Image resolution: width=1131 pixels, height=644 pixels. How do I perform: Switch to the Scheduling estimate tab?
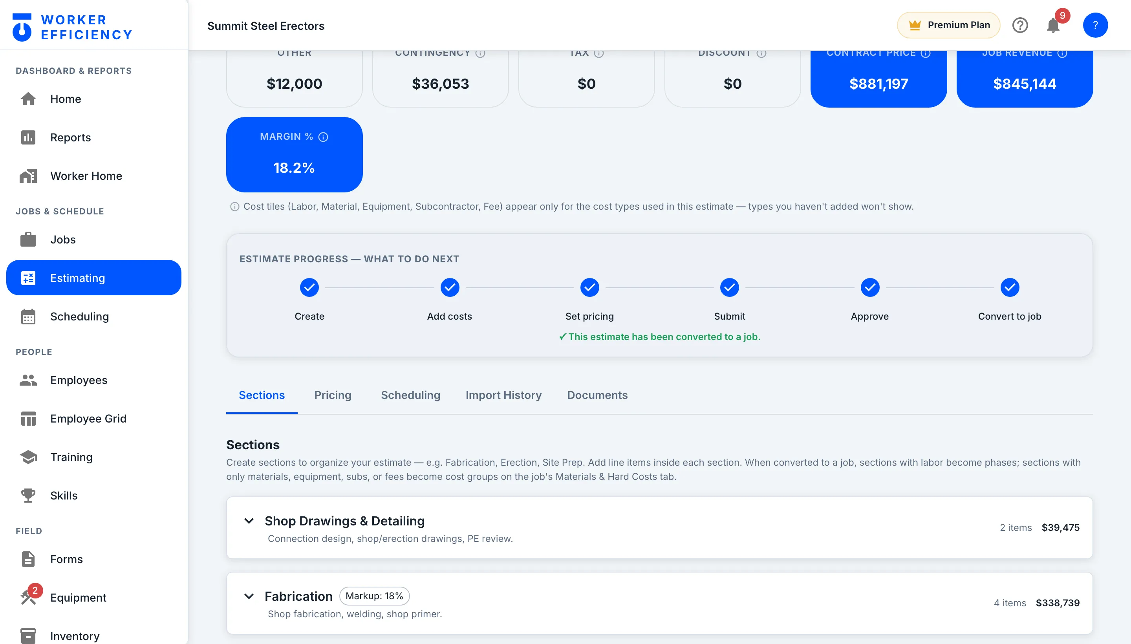pos(410,395)
